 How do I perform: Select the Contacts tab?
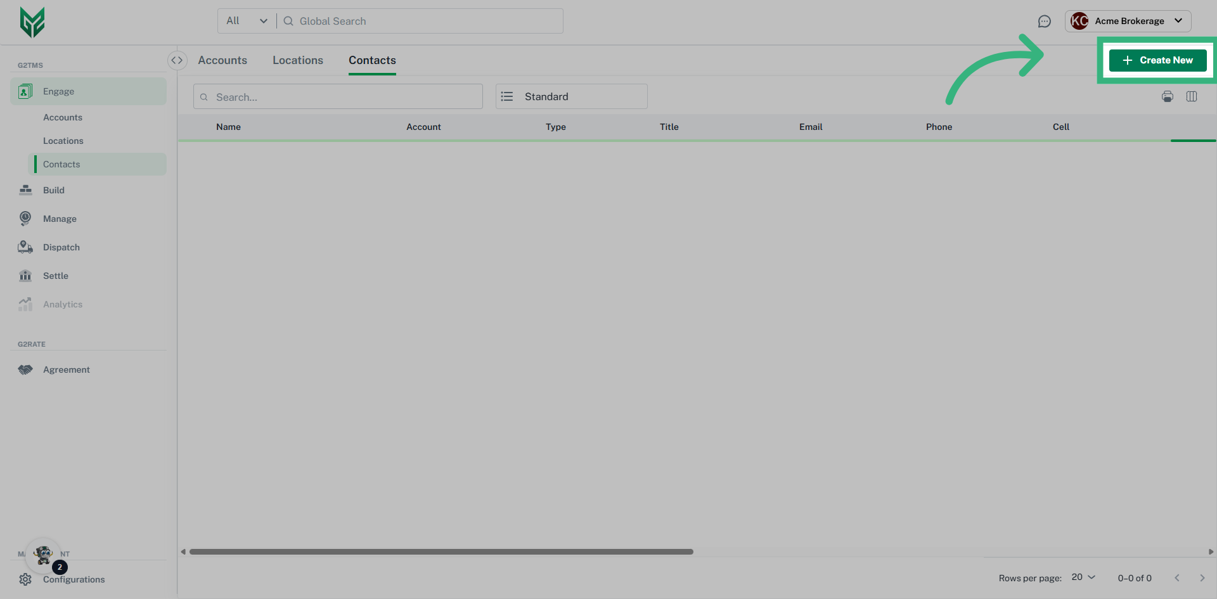pos(372,60)
